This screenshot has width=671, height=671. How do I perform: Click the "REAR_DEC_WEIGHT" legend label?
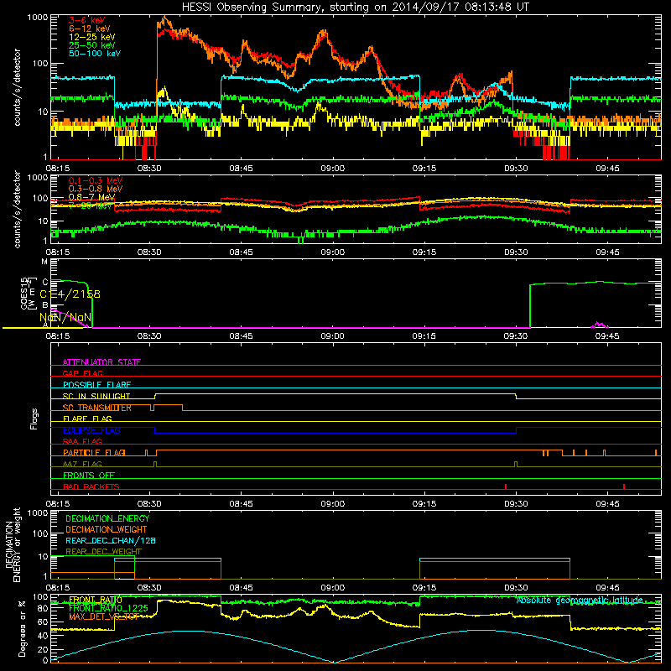click(x=103, y=552)
